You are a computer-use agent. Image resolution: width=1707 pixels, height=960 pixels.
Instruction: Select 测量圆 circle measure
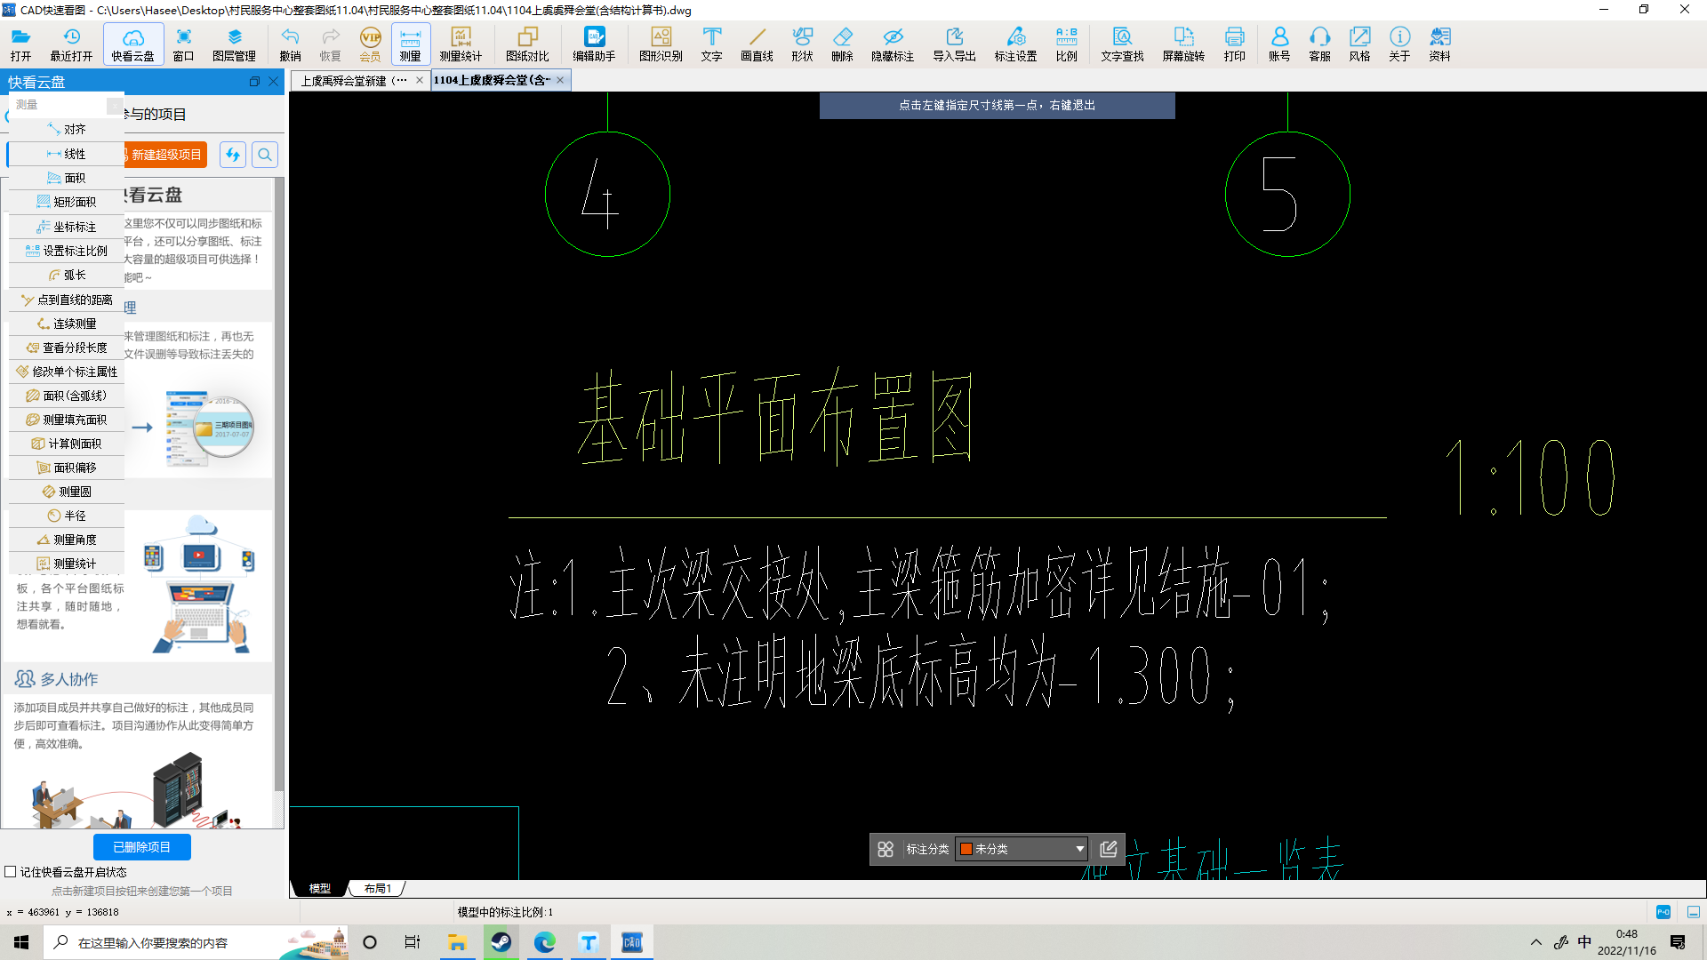[67, 492]
